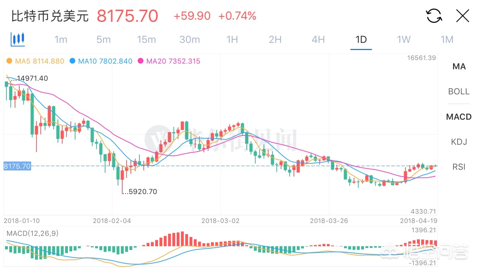Screen dimensions: 477x268
Task: Click the orange MA5 legend dot
Action: (x=9, y=61)
